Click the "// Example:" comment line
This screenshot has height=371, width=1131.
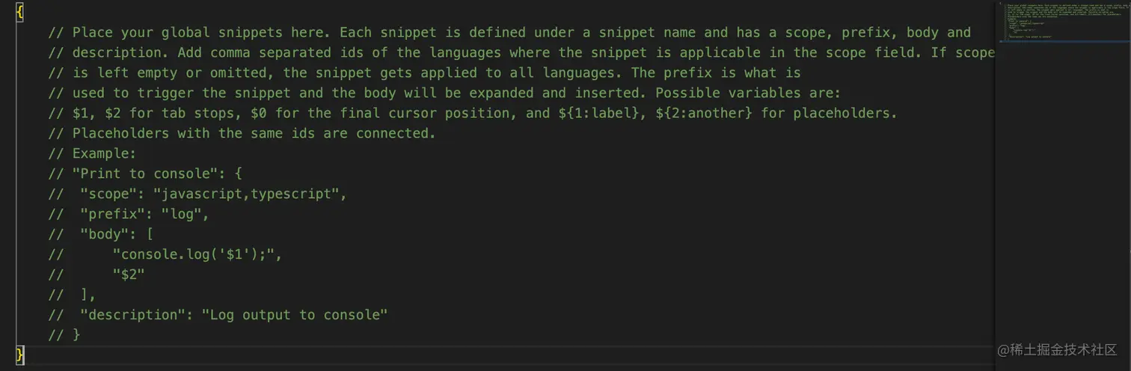92,153
